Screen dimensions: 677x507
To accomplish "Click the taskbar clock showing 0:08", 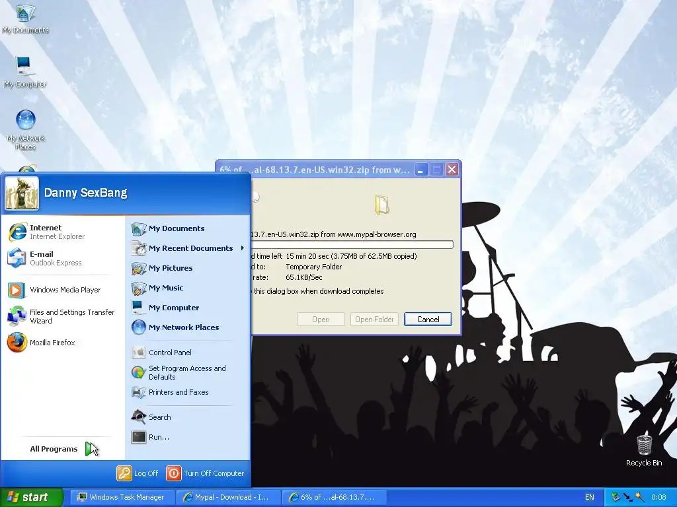I will (658, 497).
